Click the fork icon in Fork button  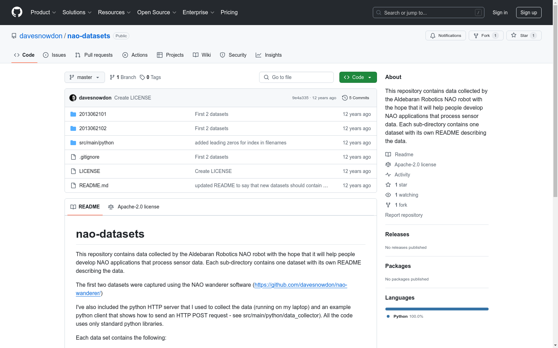476,35
